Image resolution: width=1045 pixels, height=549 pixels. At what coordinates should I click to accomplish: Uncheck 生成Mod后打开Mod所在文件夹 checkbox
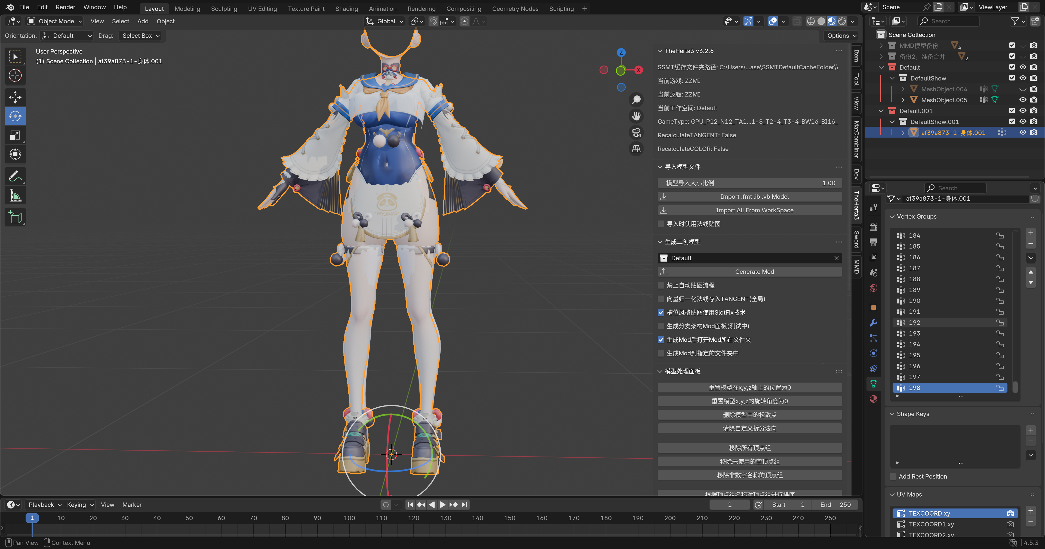coord(661,340)
